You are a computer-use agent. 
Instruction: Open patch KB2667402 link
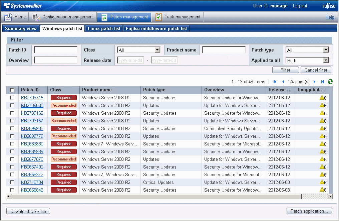pos(32,167)
